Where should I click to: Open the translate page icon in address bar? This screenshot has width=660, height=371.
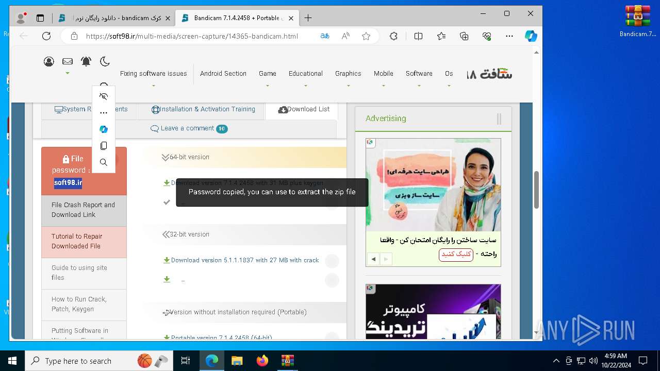point(324,36)
